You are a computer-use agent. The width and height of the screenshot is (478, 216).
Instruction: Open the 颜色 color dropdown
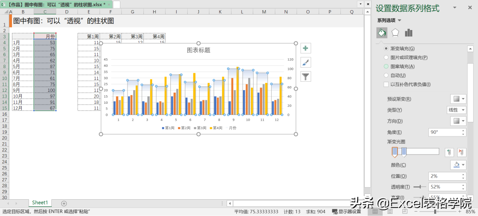tap(459, 165)
